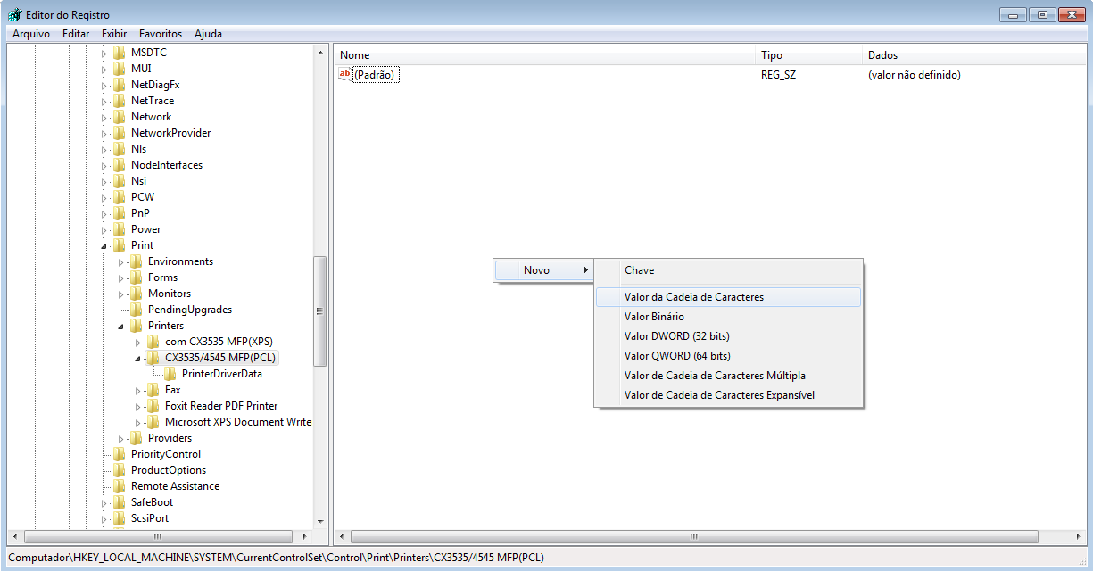Click the Environments folder icon
Image resolution: width=1093 pixels, height=571 pixels.
tap(137, 261)
